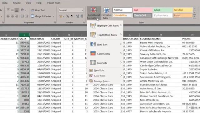
Task: Expand the Clear Rules arrow
Action: coord(121,75)
